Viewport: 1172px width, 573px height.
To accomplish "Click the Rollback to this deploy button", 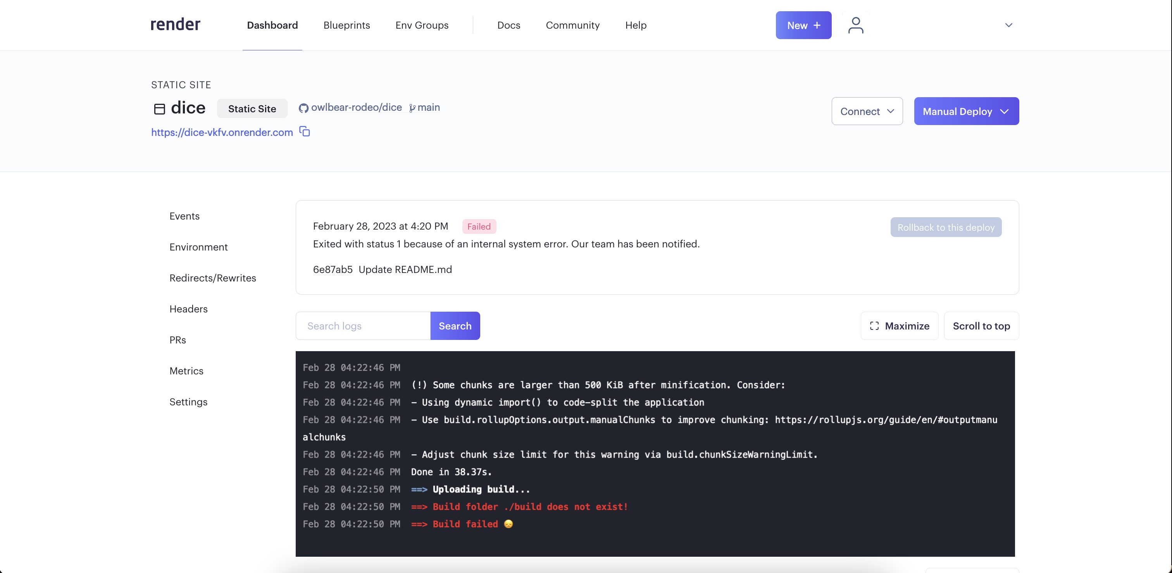I will pyautogui.click(x=946, y=227).
